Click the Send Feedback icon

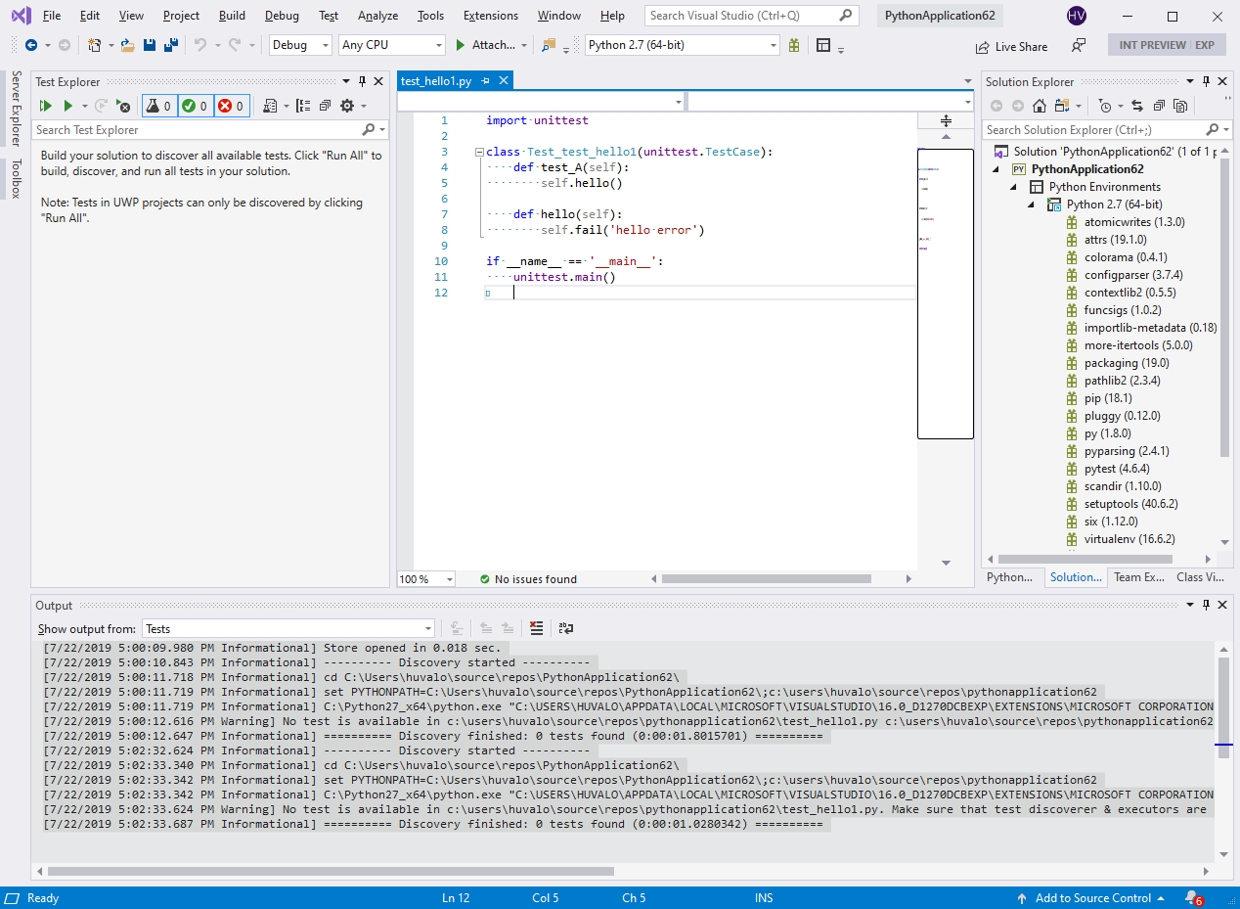[1079, 46]
